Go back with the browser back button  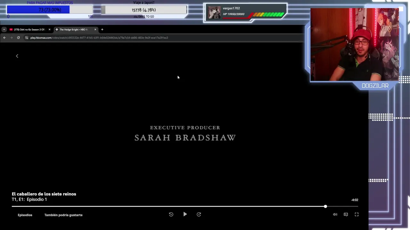pyautogui.click(x=4, y=38)
